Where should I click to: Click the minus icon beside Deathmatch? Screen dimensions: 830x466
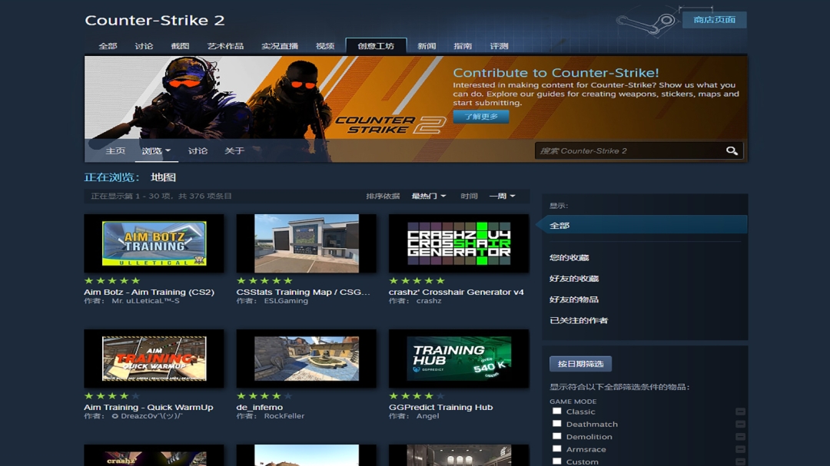740,425
